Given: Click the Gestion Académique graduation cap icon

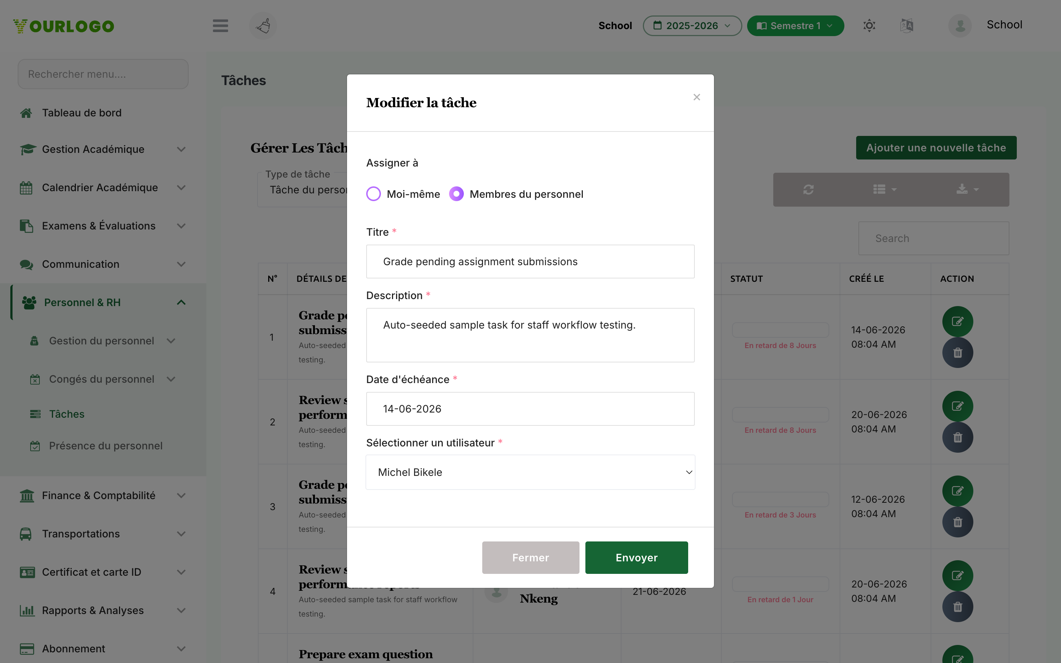Looking at the screenshot, I should [x=28, y=149].
